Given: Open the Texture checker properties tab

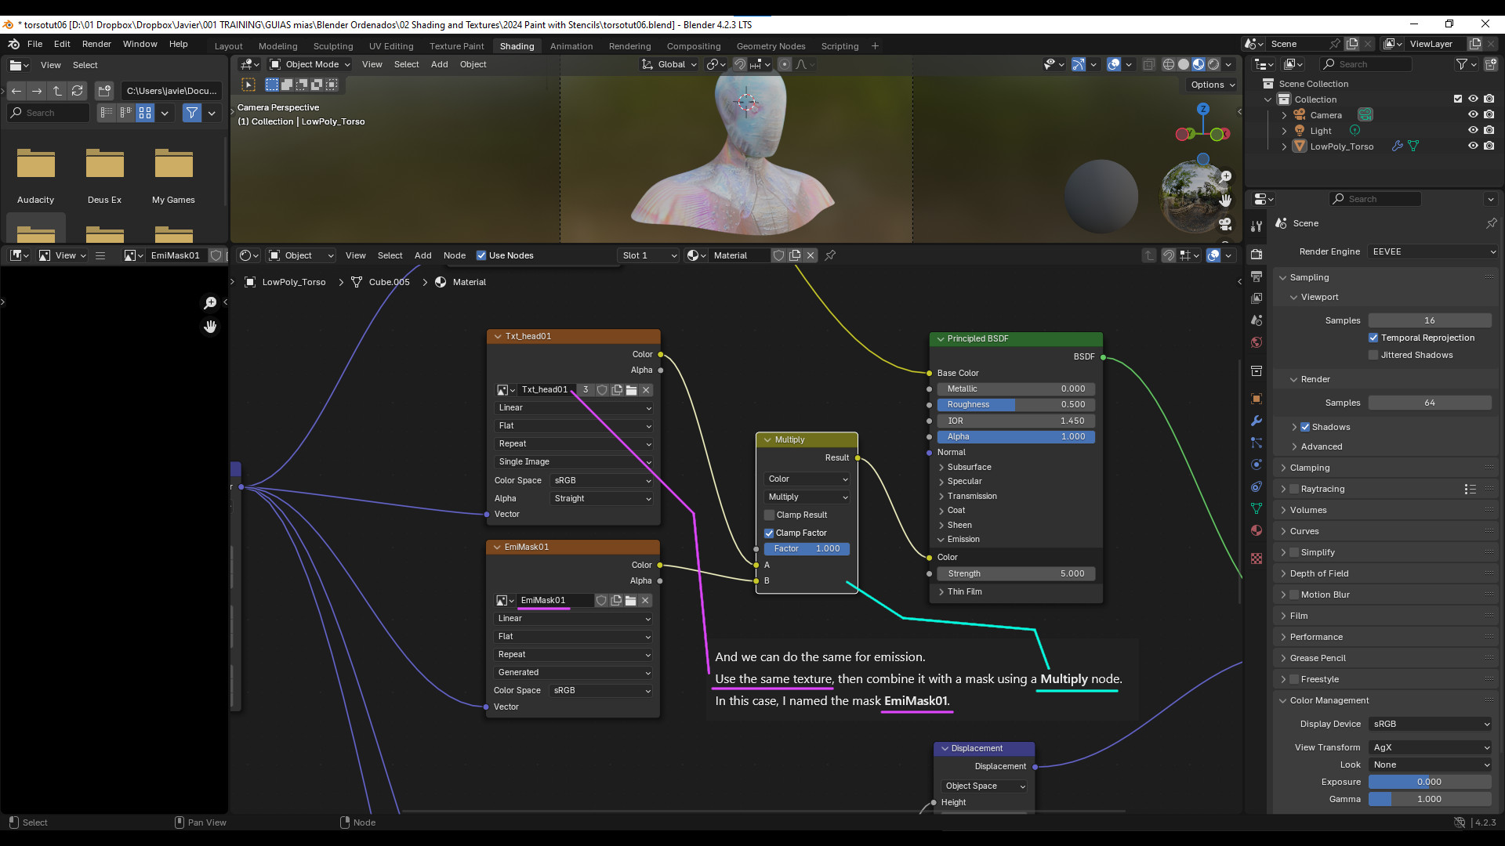Looking at the screenshot, I should coord(1257,559).
